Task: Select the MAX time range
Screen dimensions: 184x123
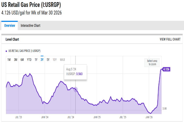Action: coord(62,60)
